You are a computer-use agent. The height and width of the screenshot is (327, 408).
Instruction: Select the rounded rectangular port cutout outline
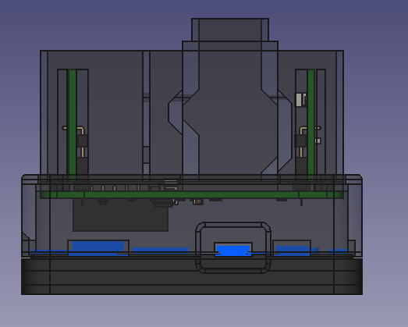[233, 247]
